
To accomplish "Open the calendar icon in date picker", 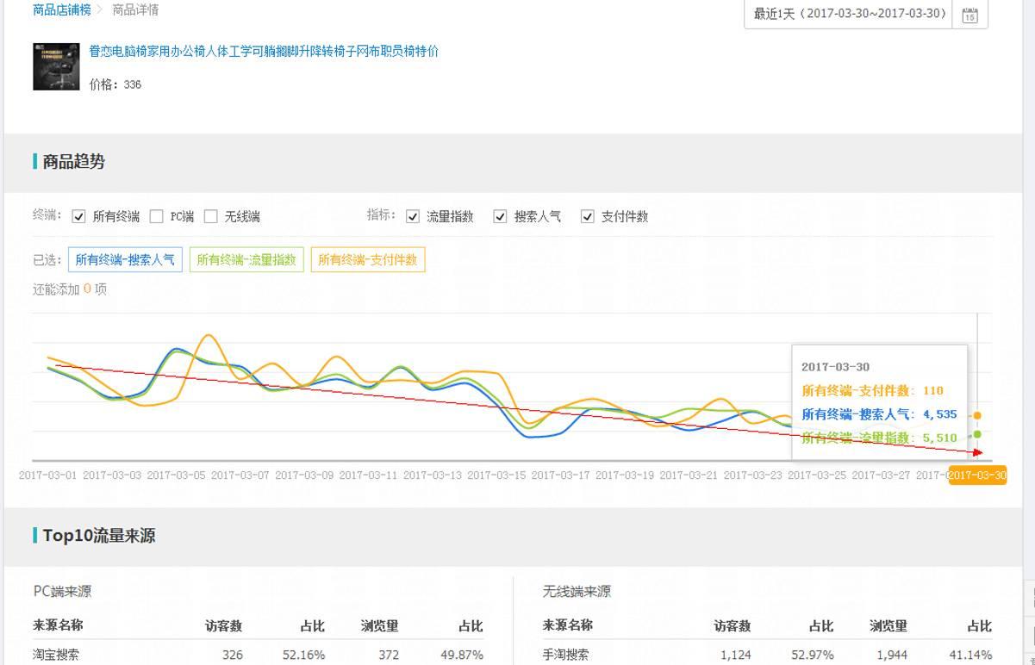I will pos(970,15).
